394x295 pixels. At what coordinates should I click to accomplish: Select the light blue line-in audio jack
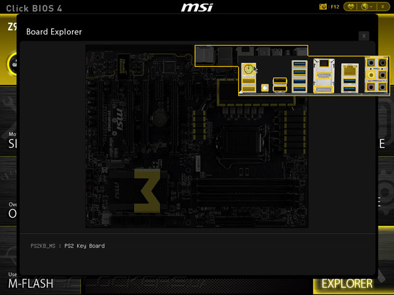(371, 63)
